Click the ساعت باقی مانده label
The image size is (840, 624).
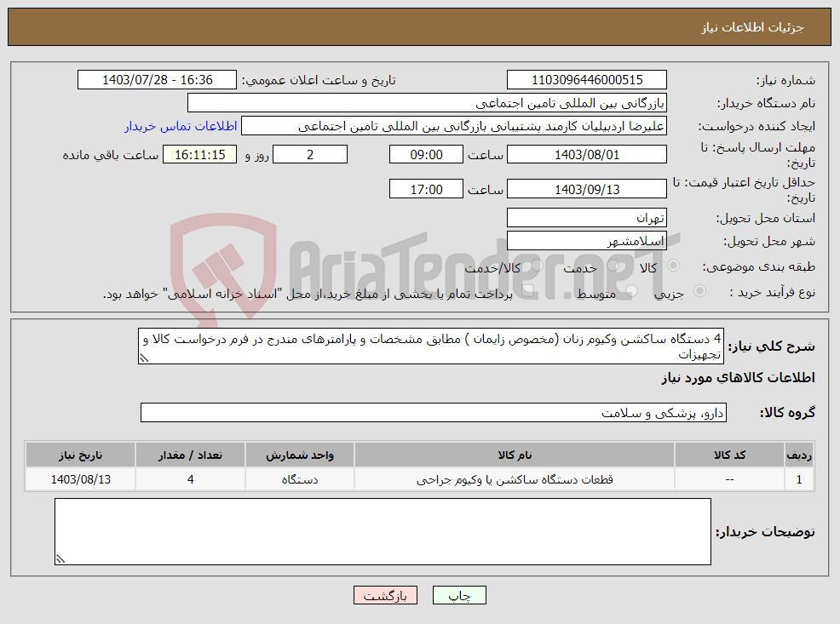[111, 155]
